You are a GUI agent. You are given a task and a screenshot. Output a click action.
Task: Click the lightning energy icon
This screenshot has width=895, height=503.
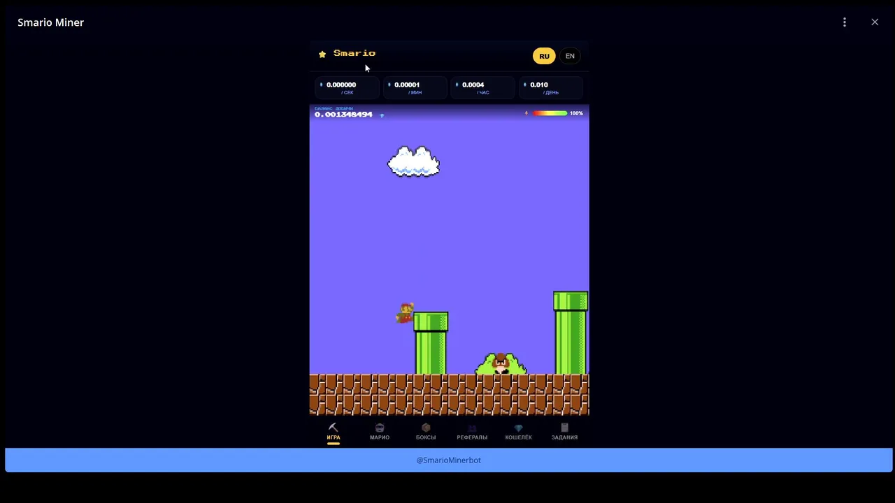coord(527,113)
